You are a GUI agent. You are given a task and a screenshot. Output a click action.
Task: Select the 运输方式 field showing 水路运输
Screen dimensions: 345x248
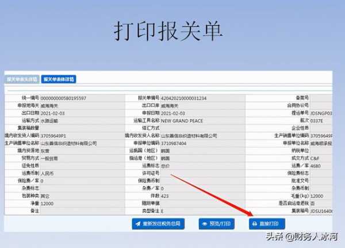pyautogui.click(x=80, y=121)
